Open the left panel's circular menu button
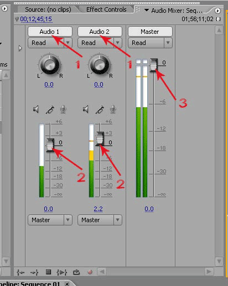The width and height of the screenshot is (228, 286). (5, 8)
